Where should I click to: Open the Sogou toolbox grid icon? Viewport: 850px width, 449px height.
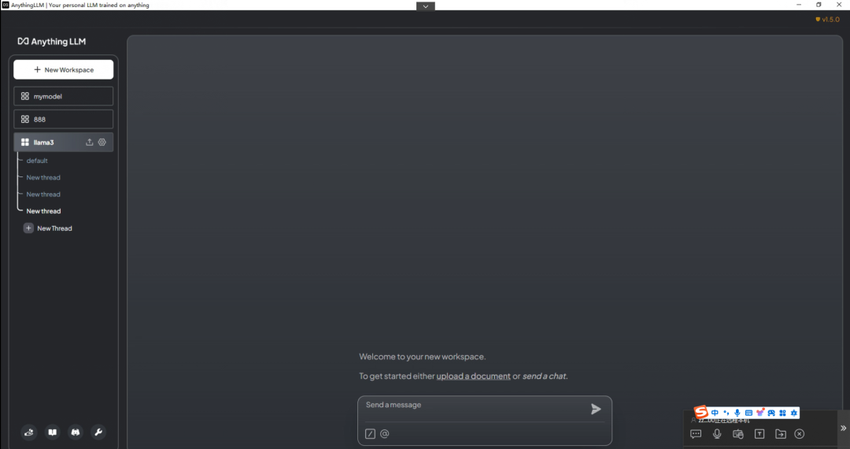pyautogui.click(x=783, y=414)
